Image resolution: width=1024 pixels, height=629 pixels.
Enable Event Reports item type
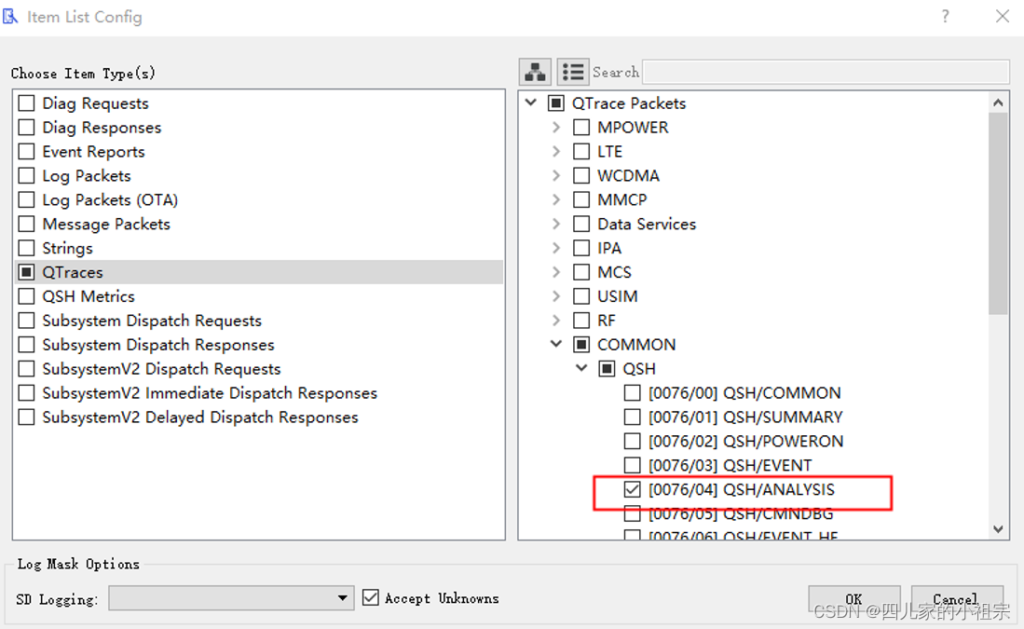[x=27, y=152]
